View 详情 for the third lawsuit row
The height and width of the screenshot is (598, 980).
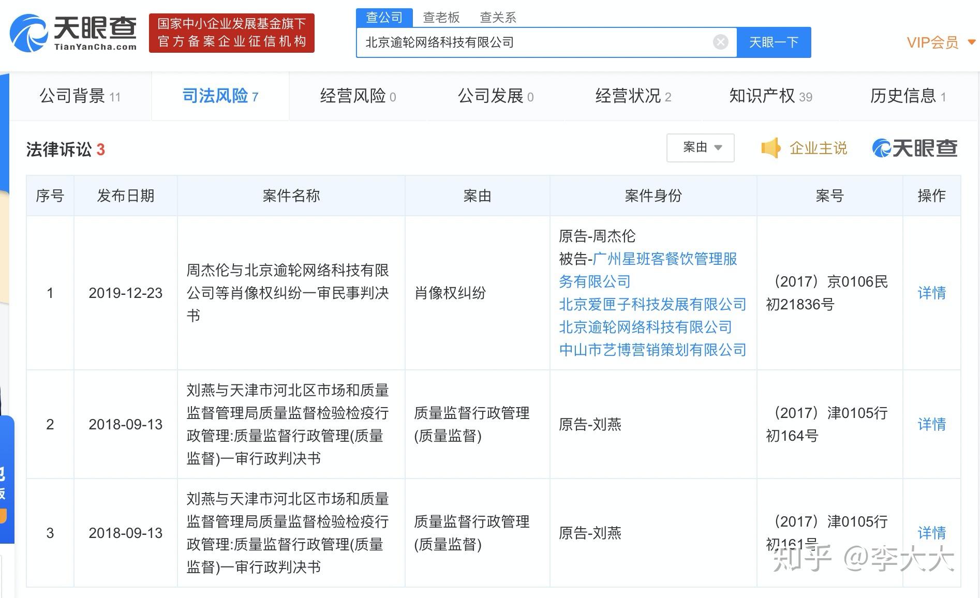coord(931,533)
